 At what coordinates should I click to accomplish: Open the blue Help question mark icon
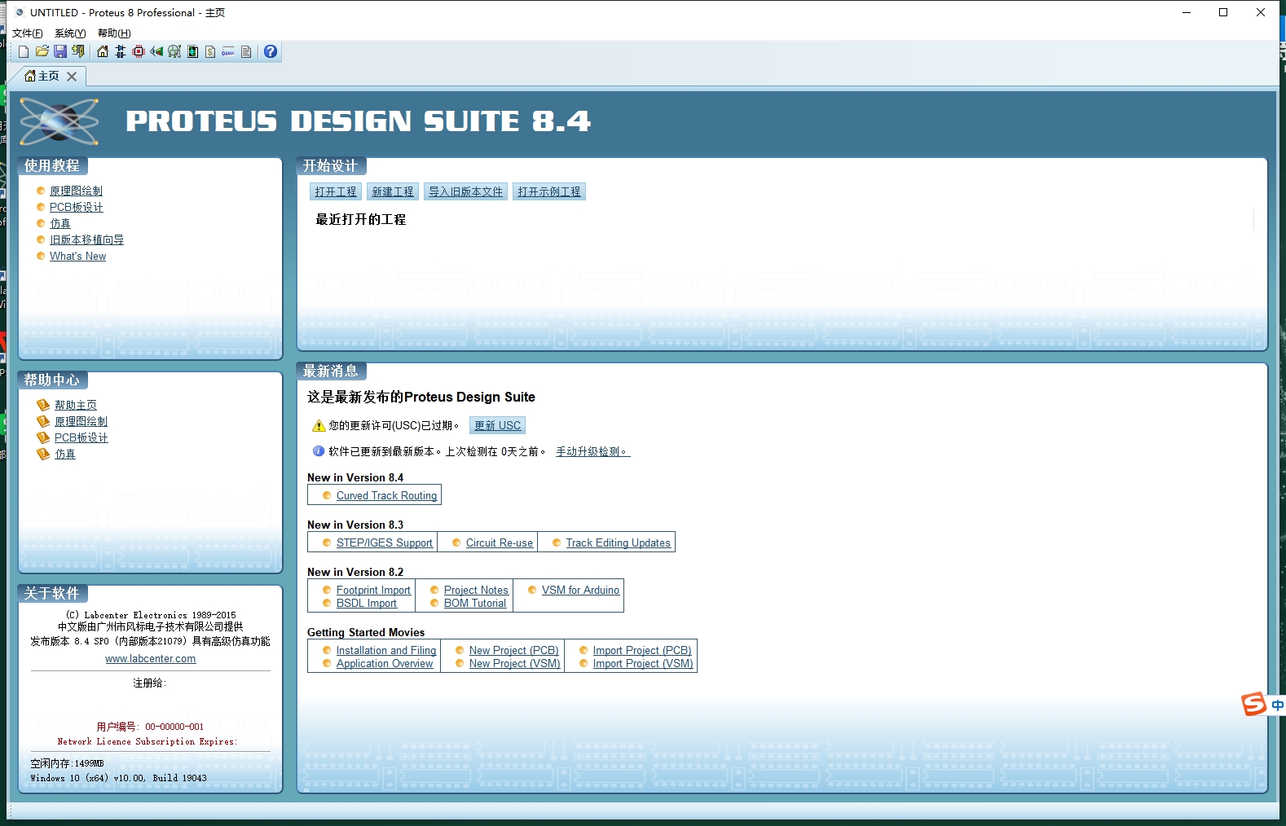click(x=271, y=52)
